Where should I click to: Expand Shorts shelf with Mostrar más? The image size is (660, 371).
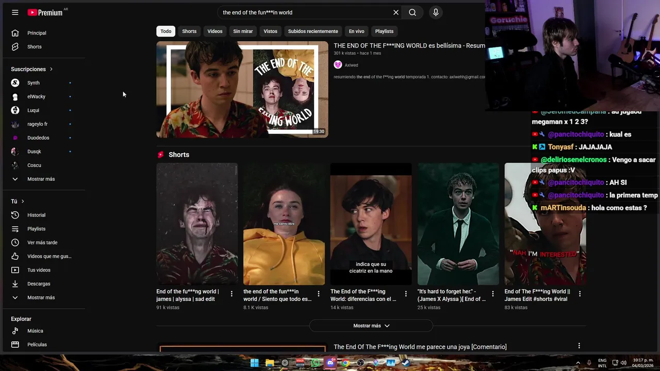(x=371, y=326)
